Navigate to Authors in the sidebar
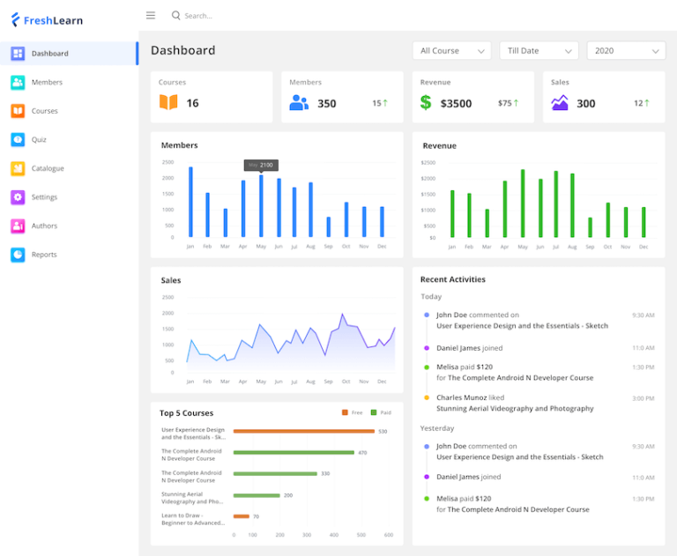677x556 pixels. coord(69,226)
